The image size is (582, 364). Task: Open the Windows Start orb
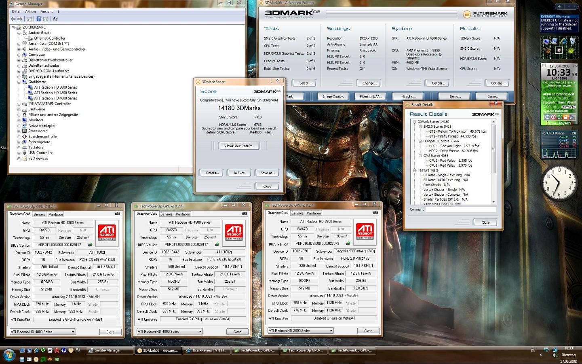point(9,355)
